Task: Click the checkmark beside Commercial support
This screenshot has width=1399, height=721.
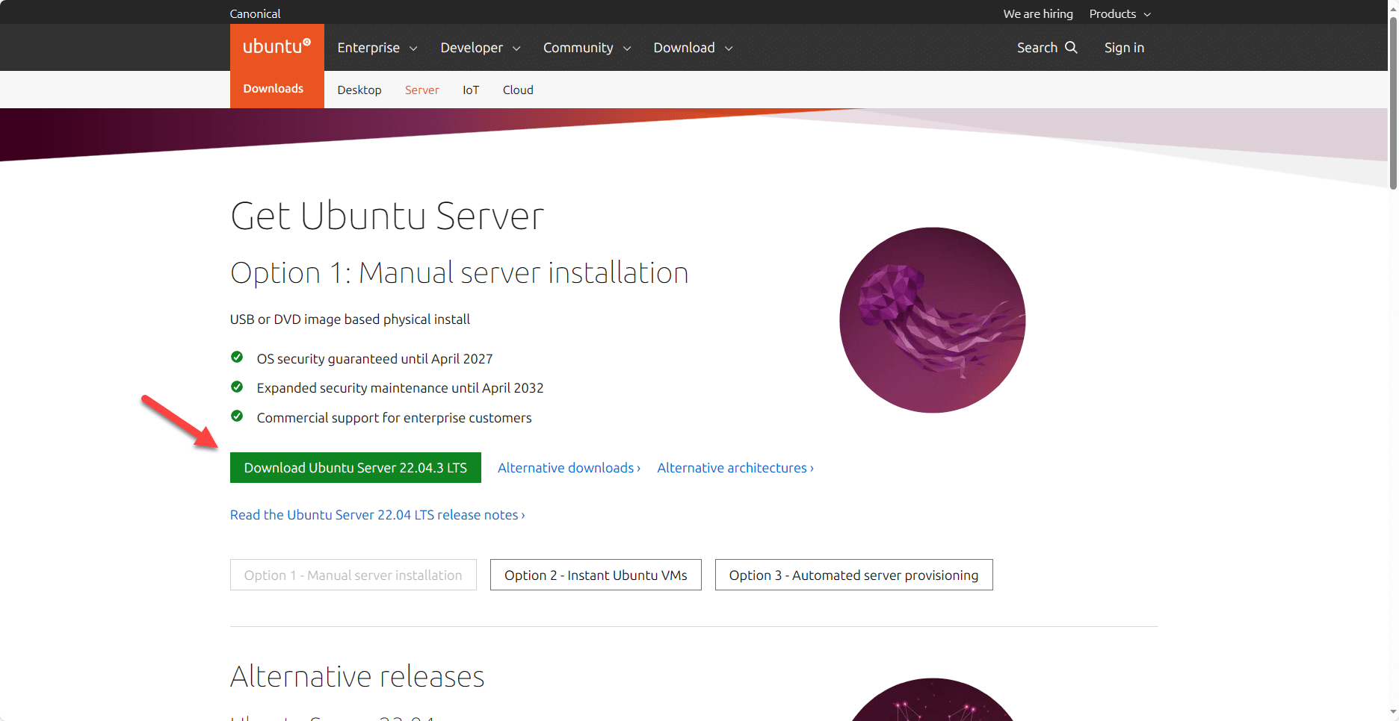Action: (x=237, y=416)
